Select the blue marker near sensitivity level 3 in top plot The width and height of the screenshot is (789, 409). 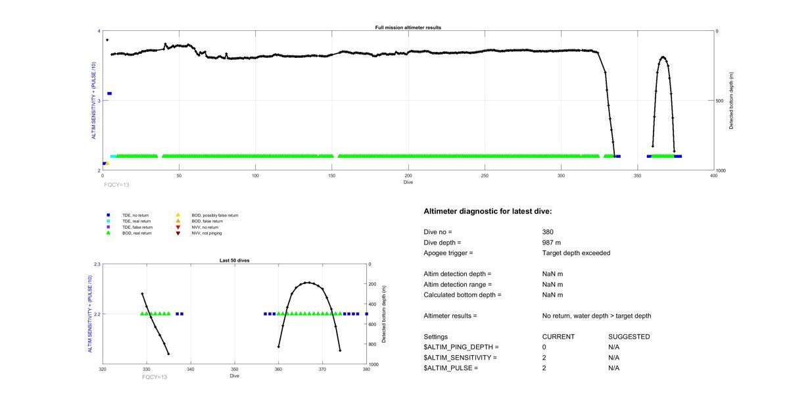pos(109,93)
